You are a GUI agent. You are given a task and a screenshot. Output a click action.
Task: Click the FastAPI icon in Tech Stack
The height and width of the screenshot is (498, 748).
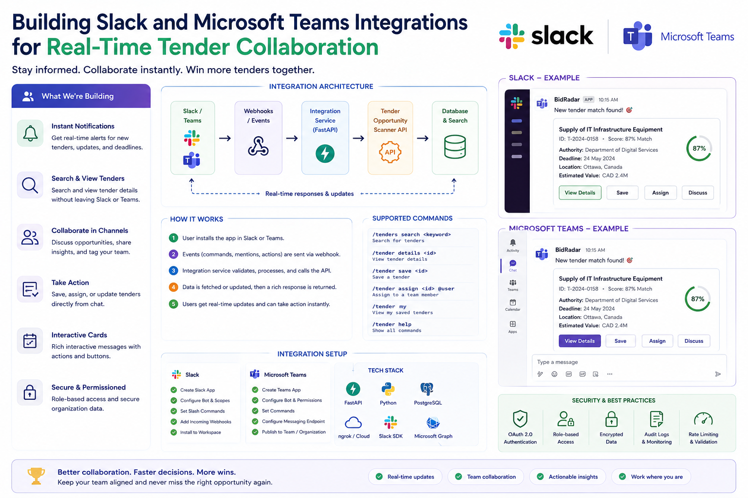353,389
